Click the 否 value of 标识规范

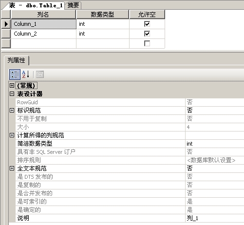pyautogui.click(x=189, y=111)
